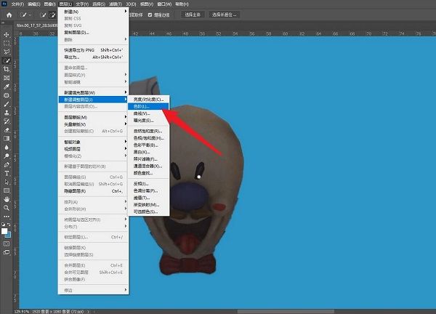Select the Rectangular Marquee tool
This screenshot has width=436, height=314.
tap(7, 43)
